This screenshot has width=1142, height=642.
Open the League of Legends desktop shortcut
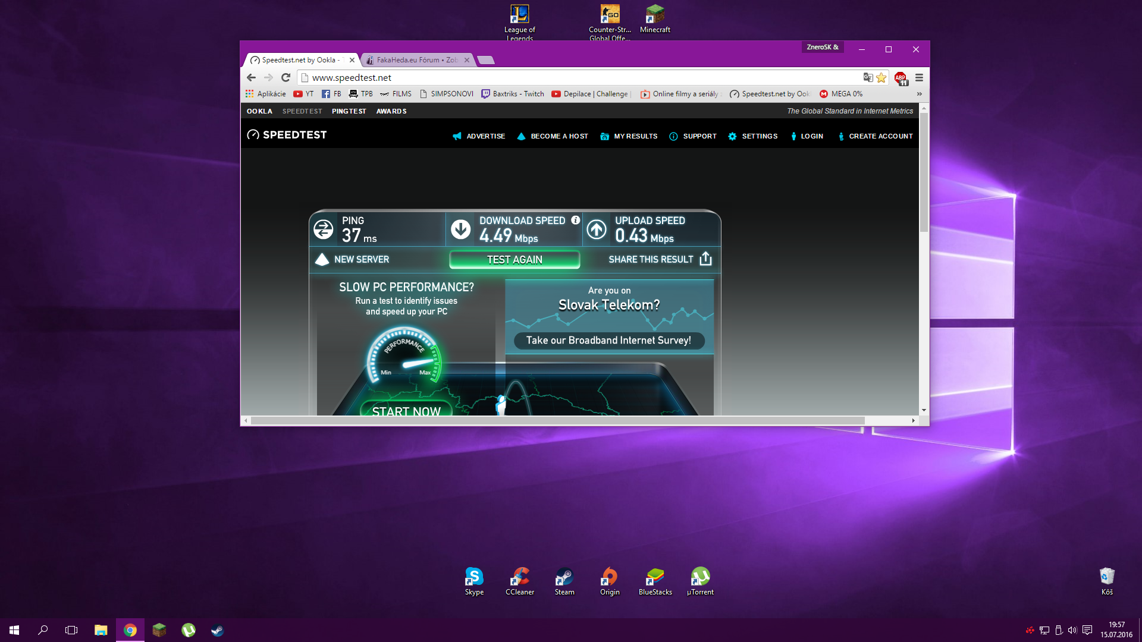(x=519, y=23)
